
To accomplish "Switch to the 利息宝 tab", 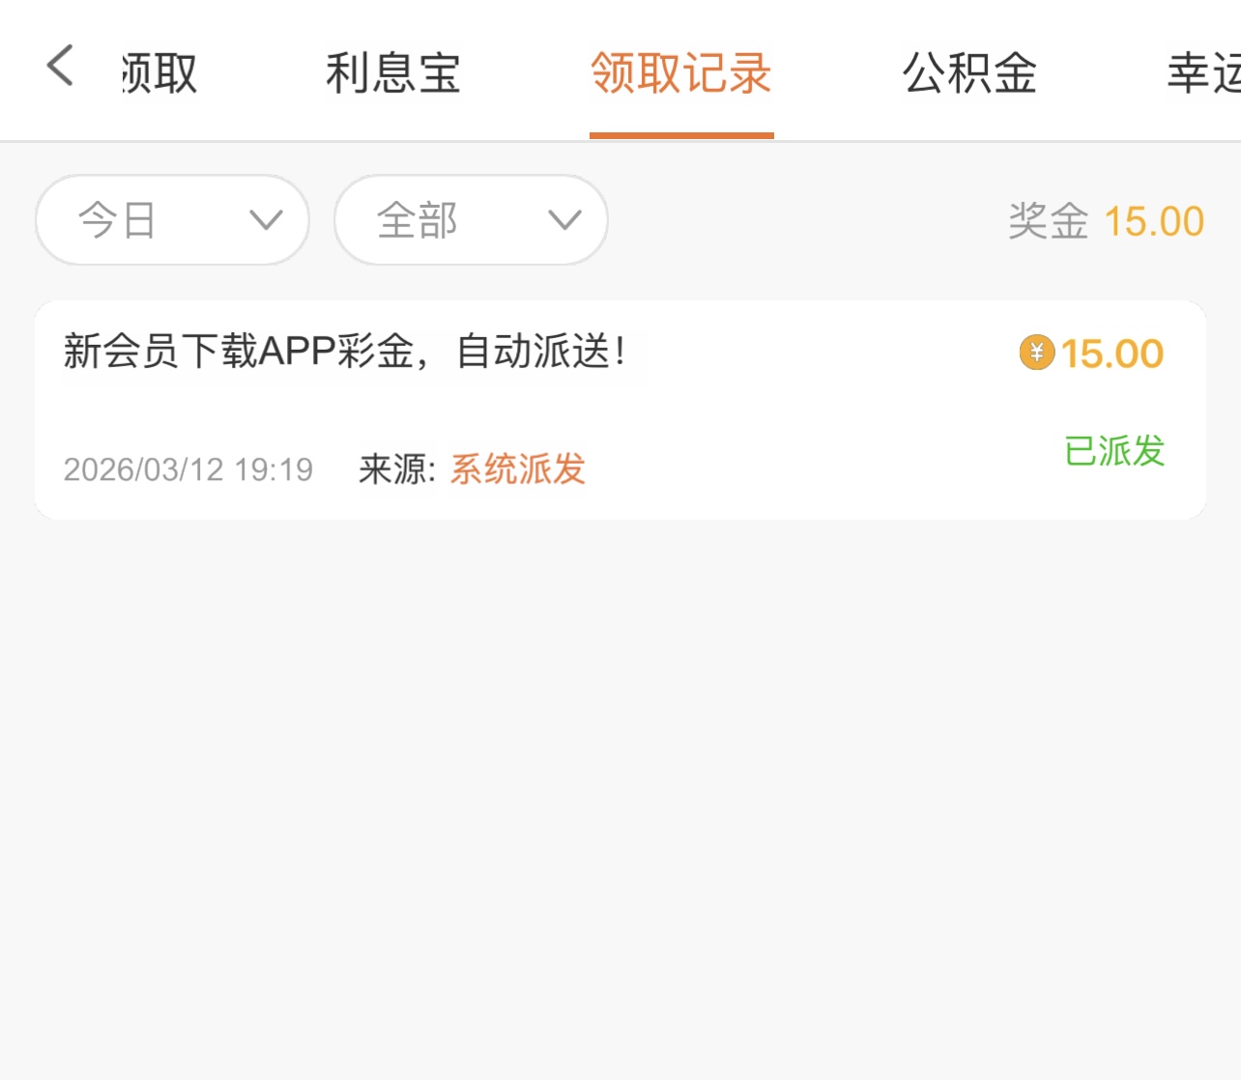I will pyautogui.click(x=392, y=73).
